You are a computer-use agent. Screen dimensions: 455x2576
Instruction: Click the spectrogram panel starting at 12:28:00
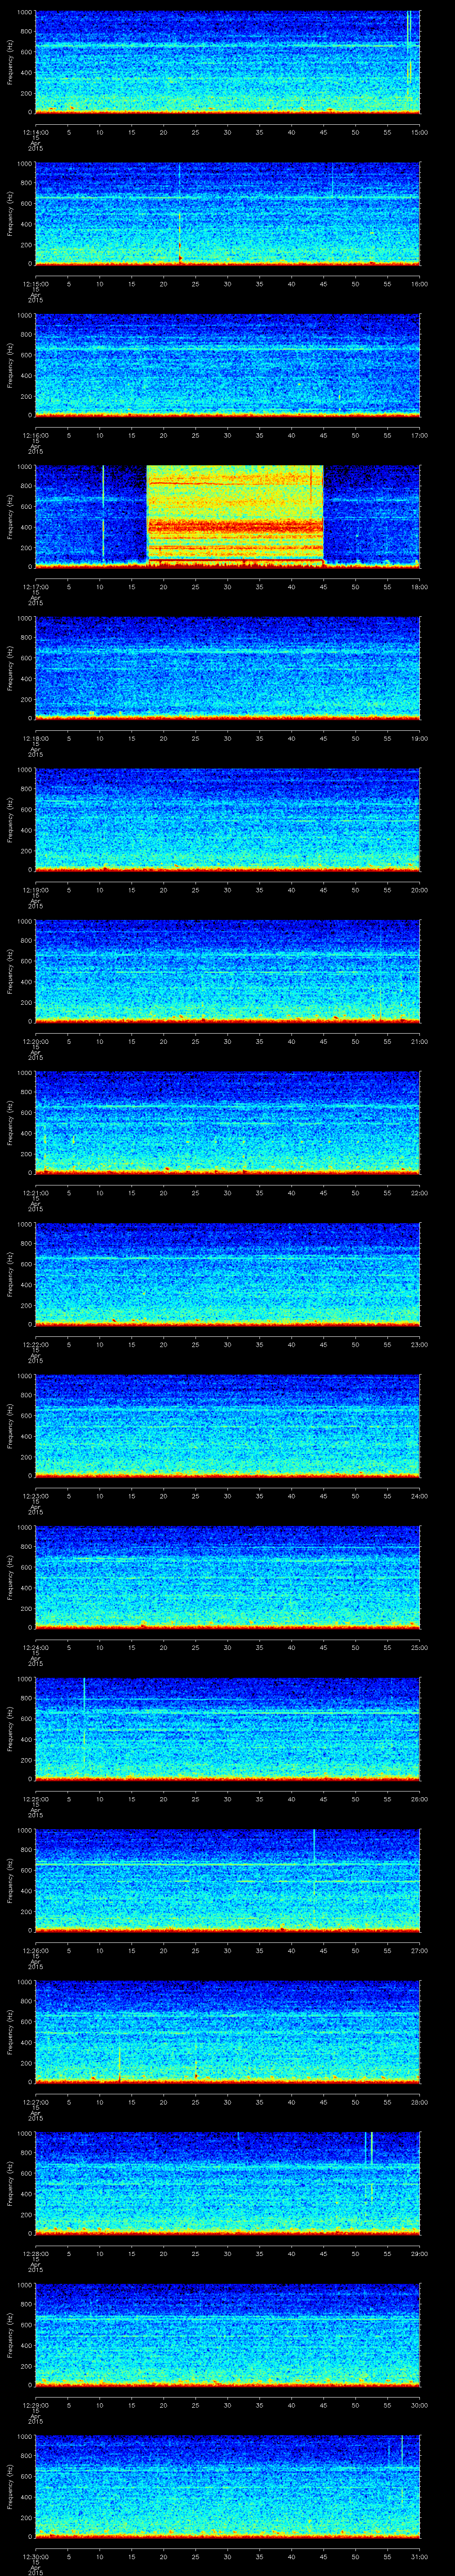228,2183
